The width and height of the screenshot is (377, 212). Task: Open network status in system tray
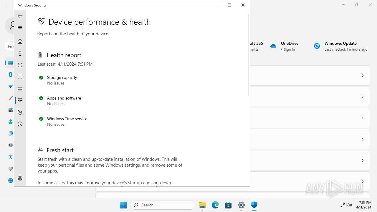pyautogui.click(x=342, y=205)
